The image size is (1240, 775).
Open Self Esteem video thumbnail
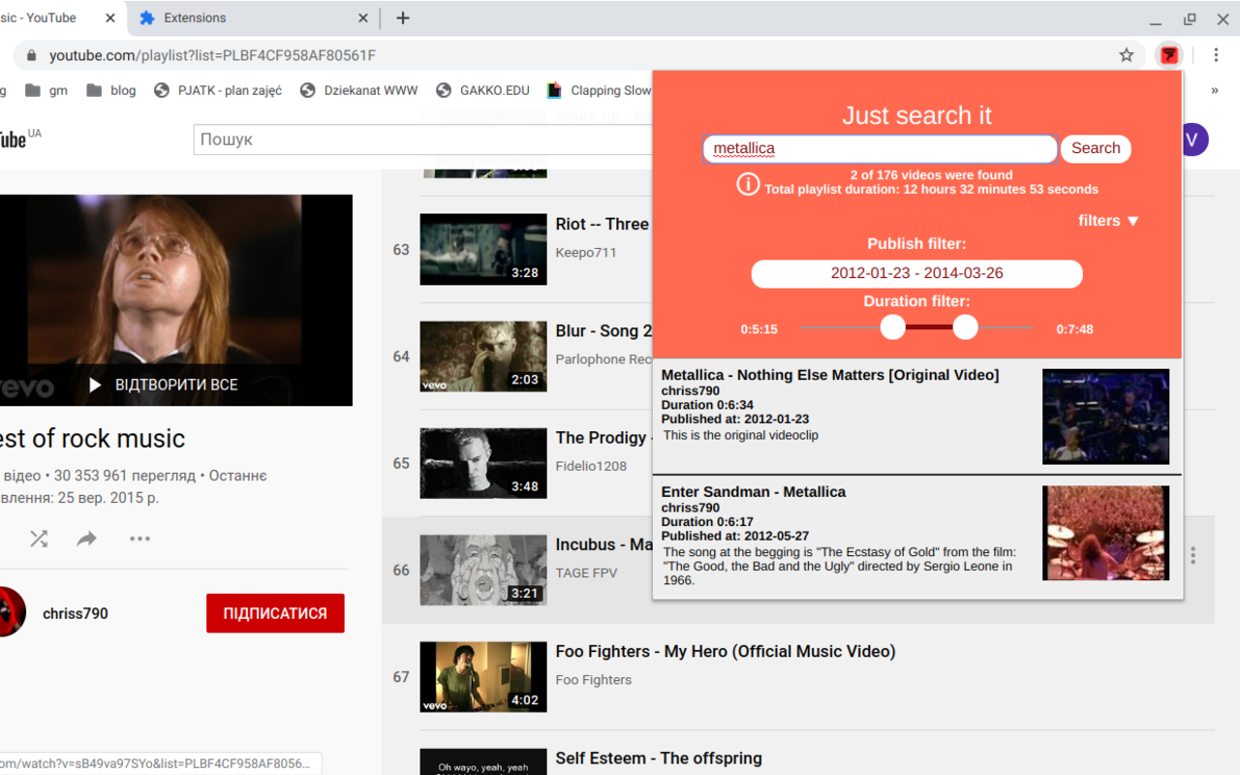pos(483,761)
